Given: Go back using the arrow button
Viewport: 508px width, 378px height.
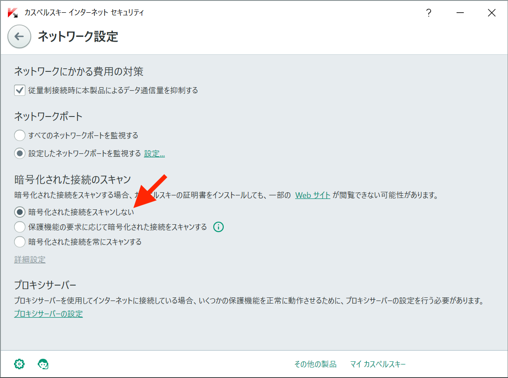Looking at the screenshot, I should [x=19, y=36].
